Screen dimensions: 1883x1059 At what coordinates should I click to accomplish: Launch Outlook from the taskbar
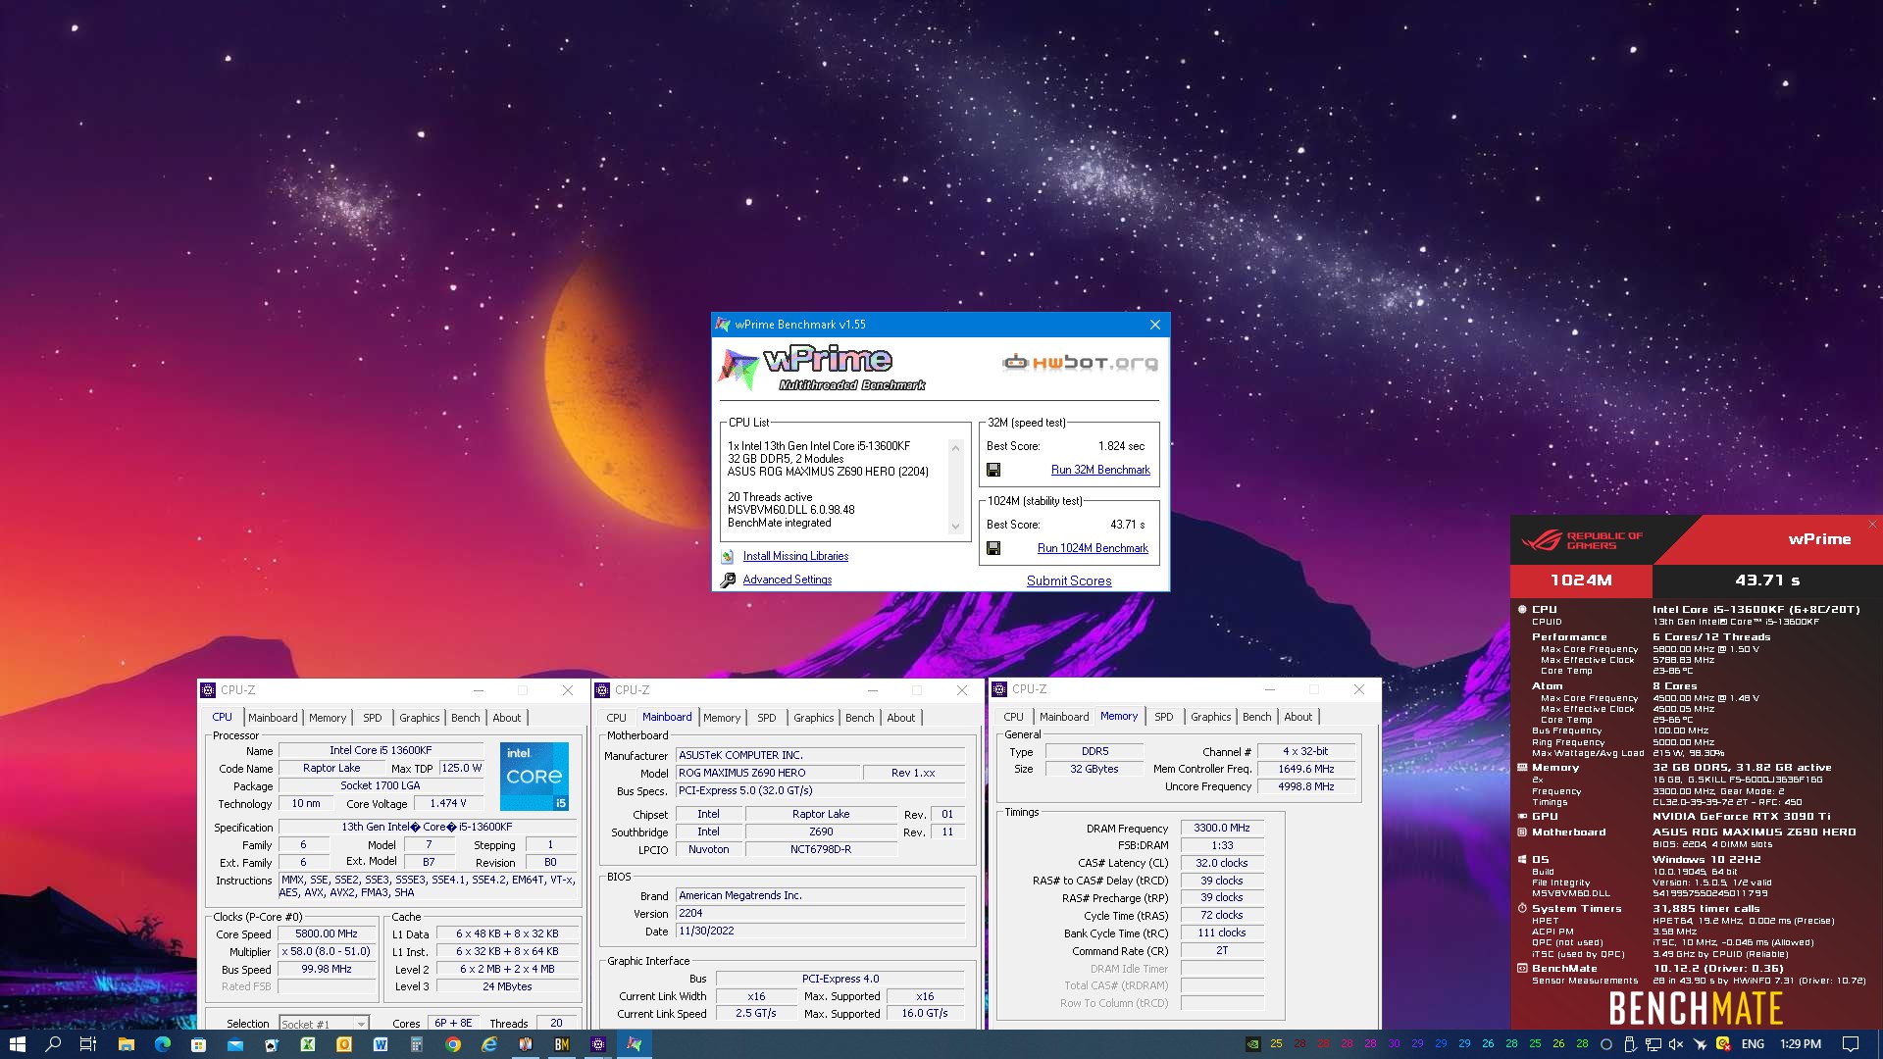click(343, 1044)
